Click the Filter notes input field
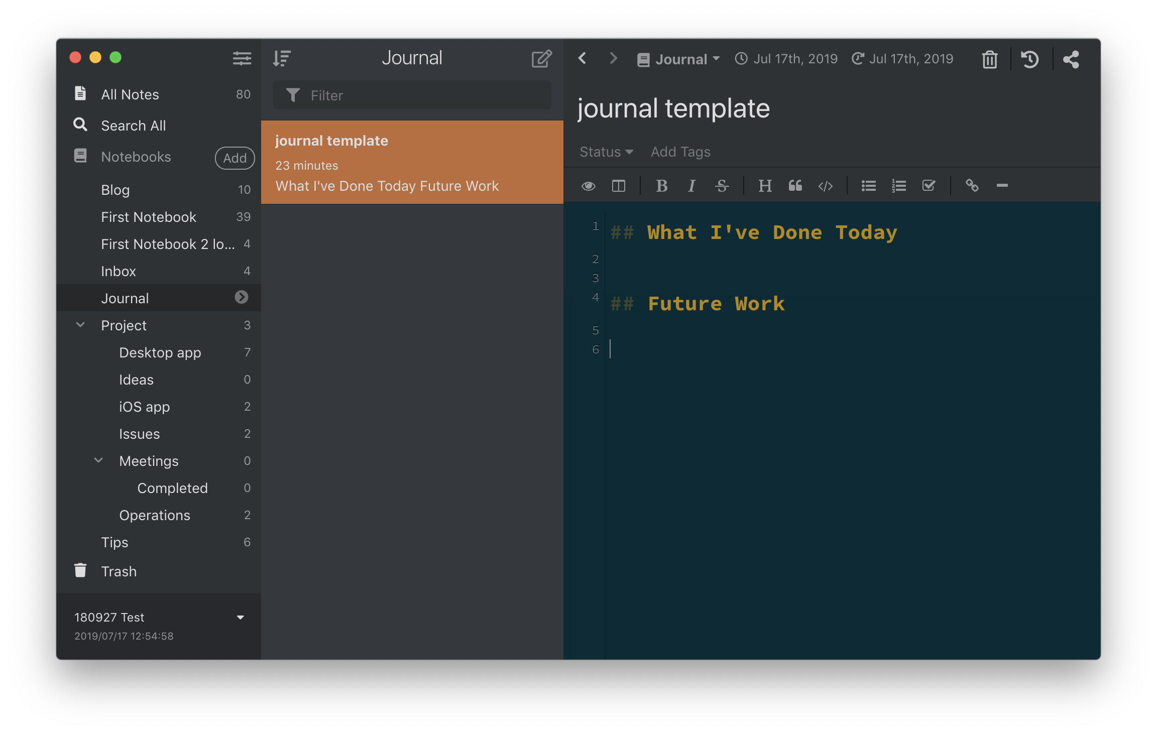The height and width of the screenshot is (734, 1157). point(411,94)
